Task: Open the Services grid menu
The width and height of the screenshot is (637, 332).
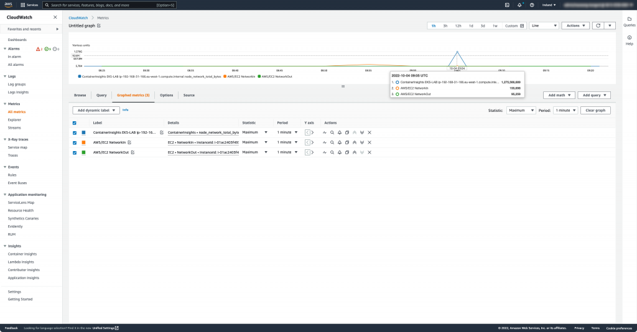Action: click(29, 5)
